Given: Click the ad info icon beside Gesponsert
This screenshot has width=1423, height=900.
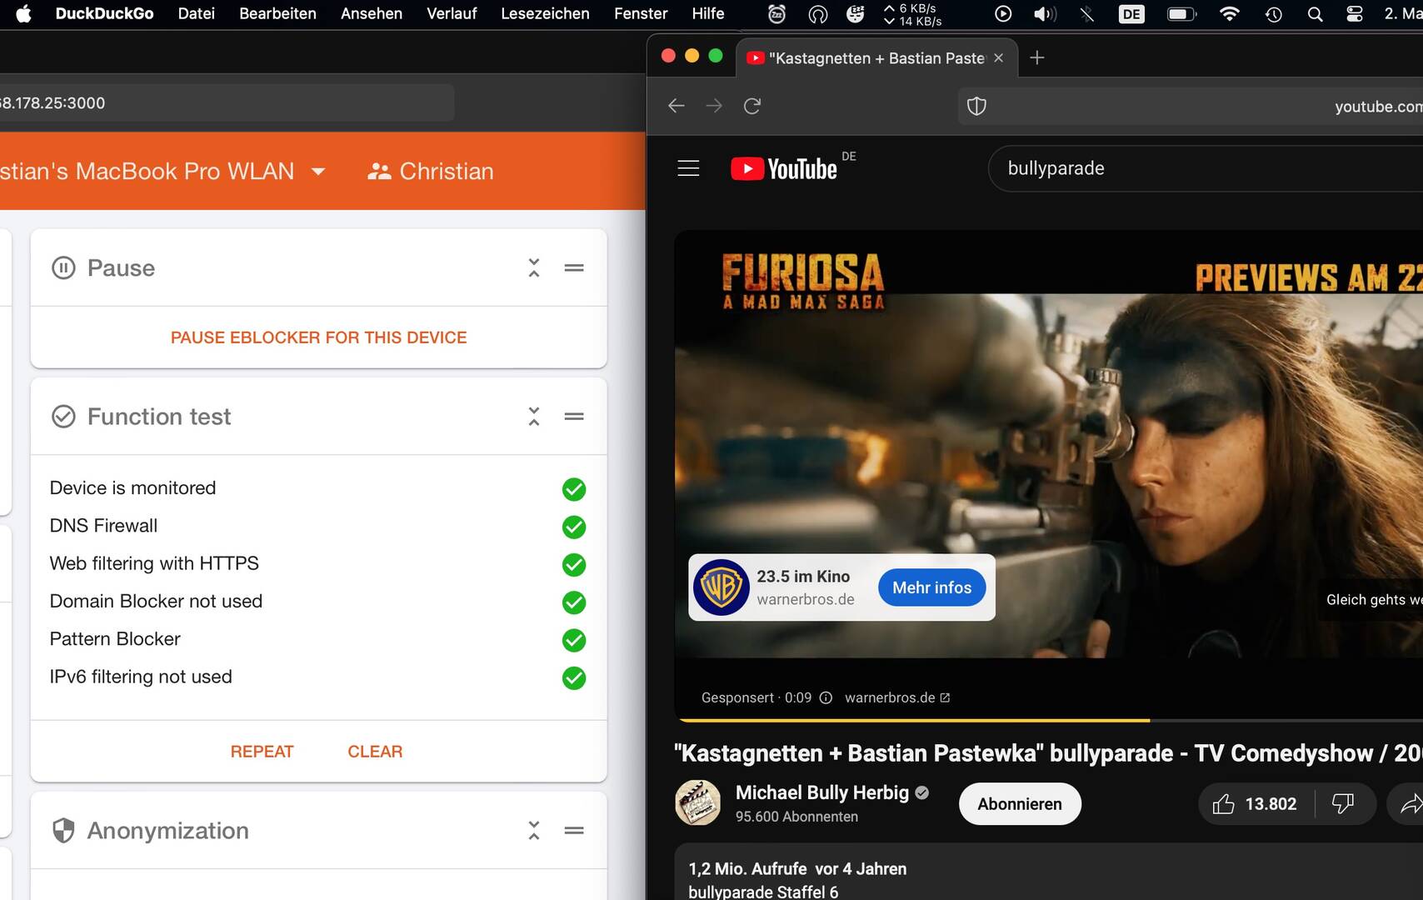Looking at the screenshot, I should click(x=826, y=697).
